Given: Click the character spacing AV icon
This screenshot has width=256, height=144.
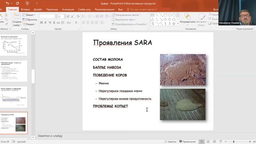Looking at the screenshot, I should [x=63, y=23].
